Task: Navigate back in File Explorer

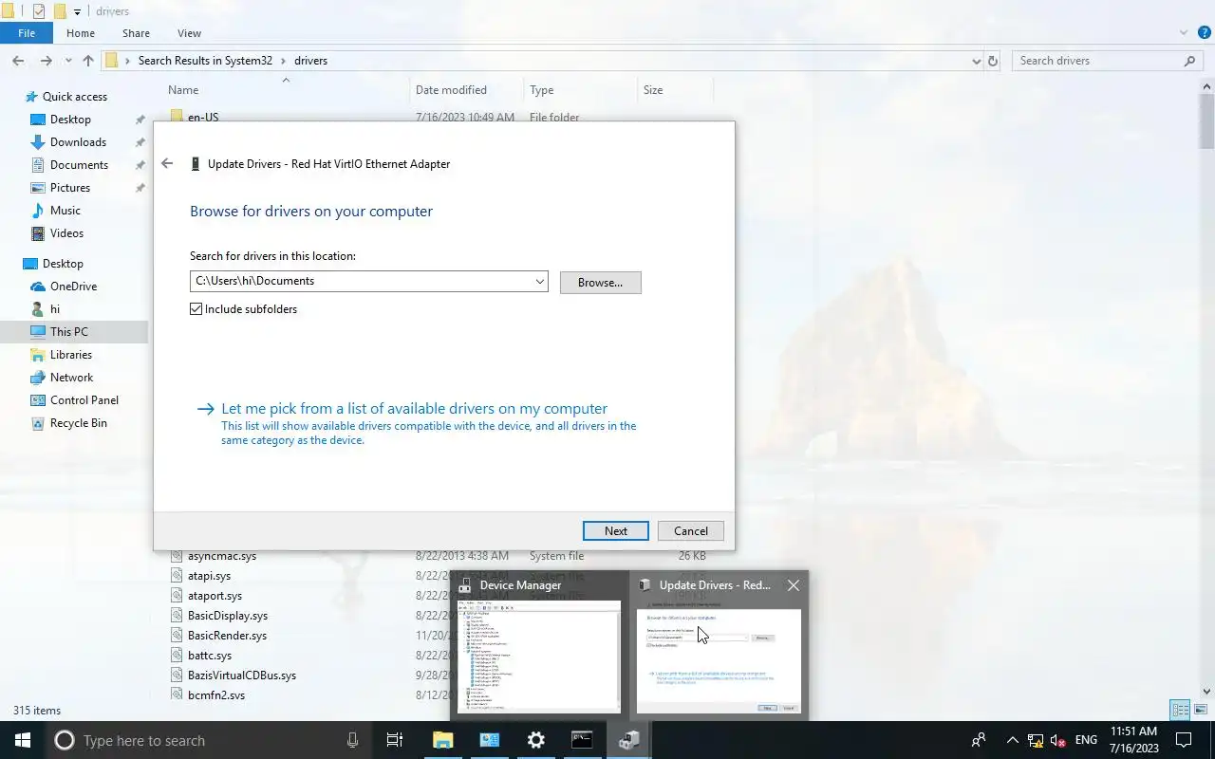Action: click(x=18, y=61)
